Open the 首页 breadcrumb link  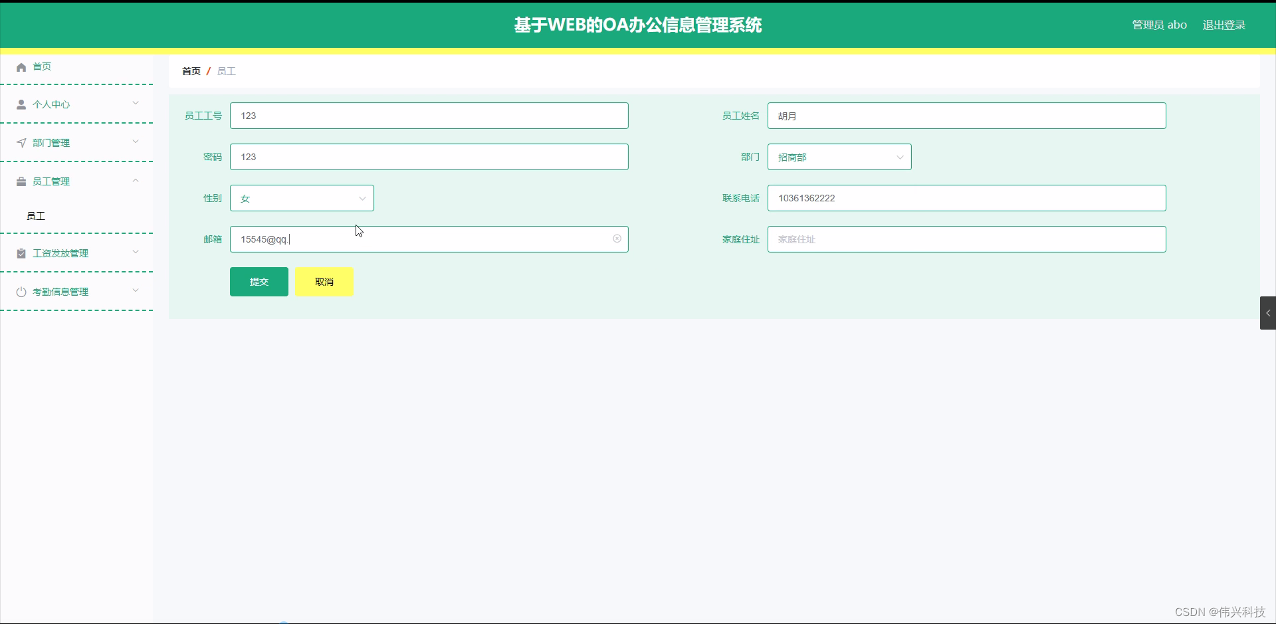coord(191,71)
